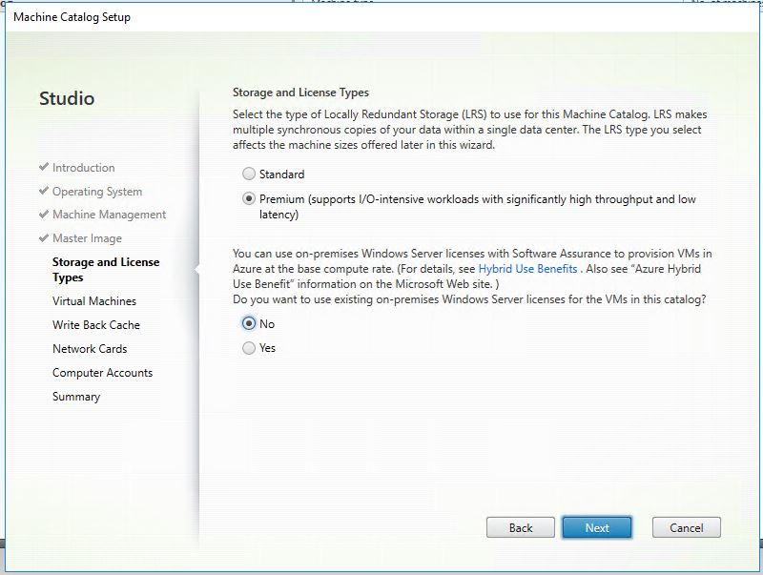Open the Virtual Machines step

[94, 301]
